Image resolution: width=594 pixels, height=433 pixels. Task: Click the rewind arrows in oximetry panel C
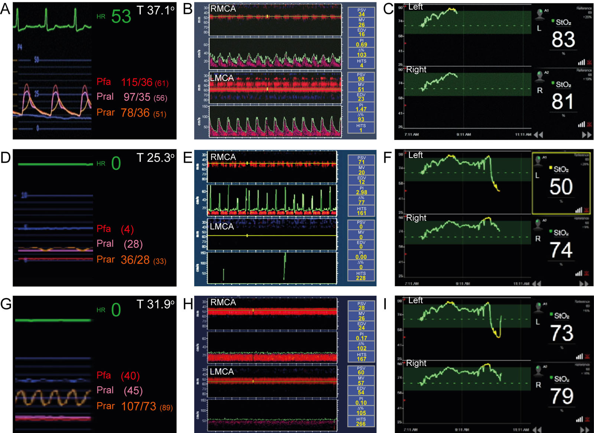coord(538,135)
